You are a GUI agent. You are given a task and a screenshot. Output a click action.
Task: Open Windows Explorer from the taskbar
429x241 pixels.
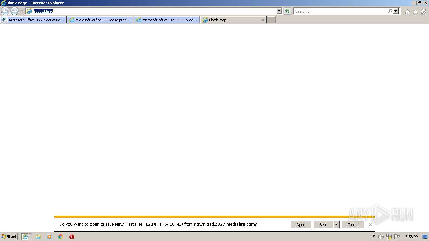pyautogui.click(x=38, y=237)
